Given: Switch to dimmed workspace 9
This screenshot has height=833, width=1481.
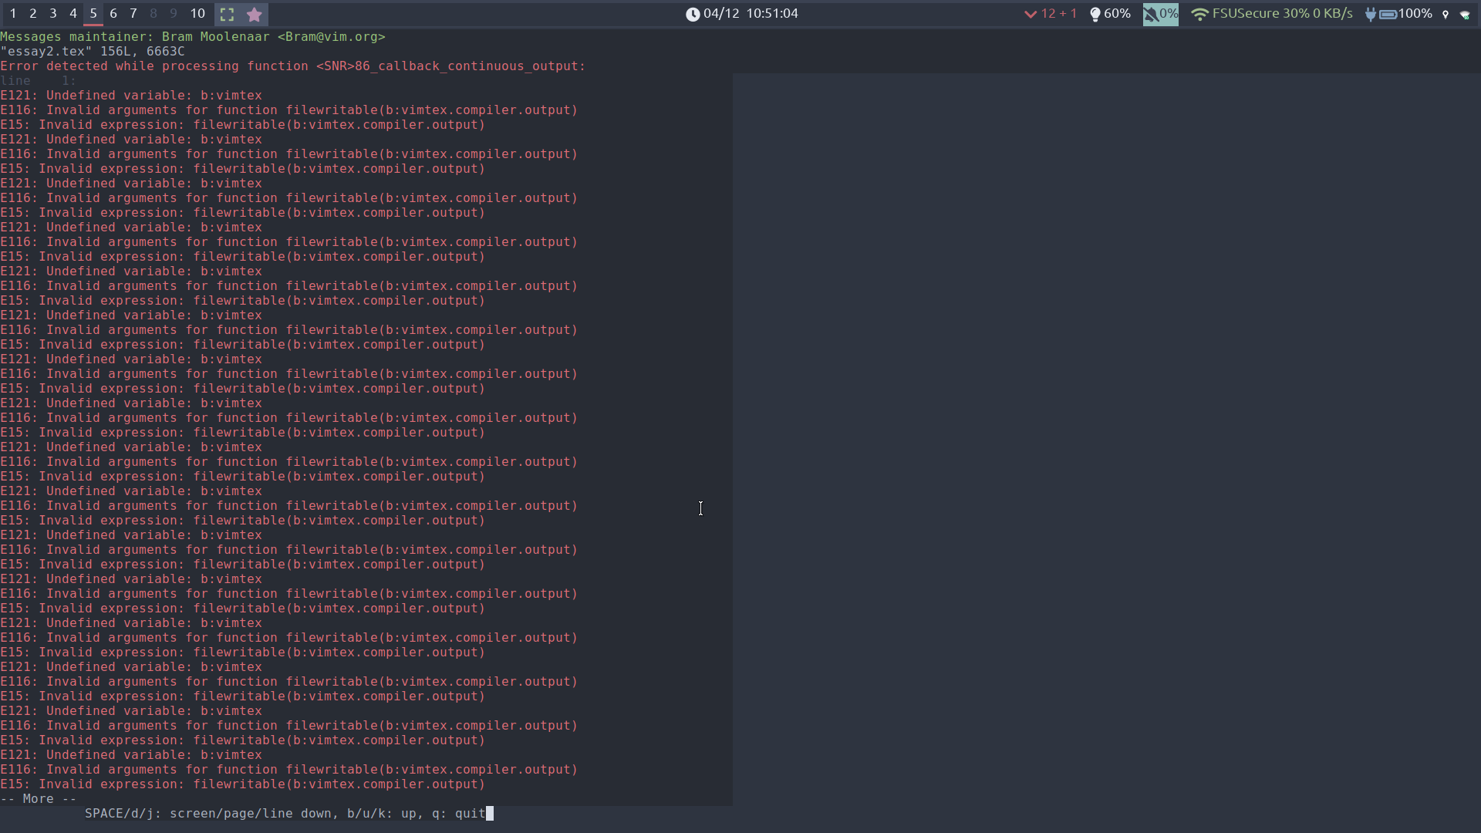Looking at the screenshot, I should [x=174, y=14].
